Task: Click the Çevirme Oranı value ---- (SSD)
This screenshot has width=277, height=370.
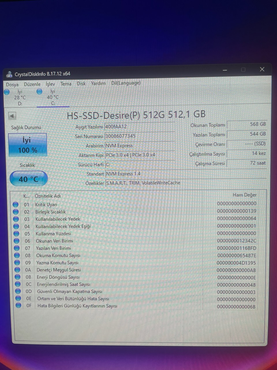Action: [247, 144]
